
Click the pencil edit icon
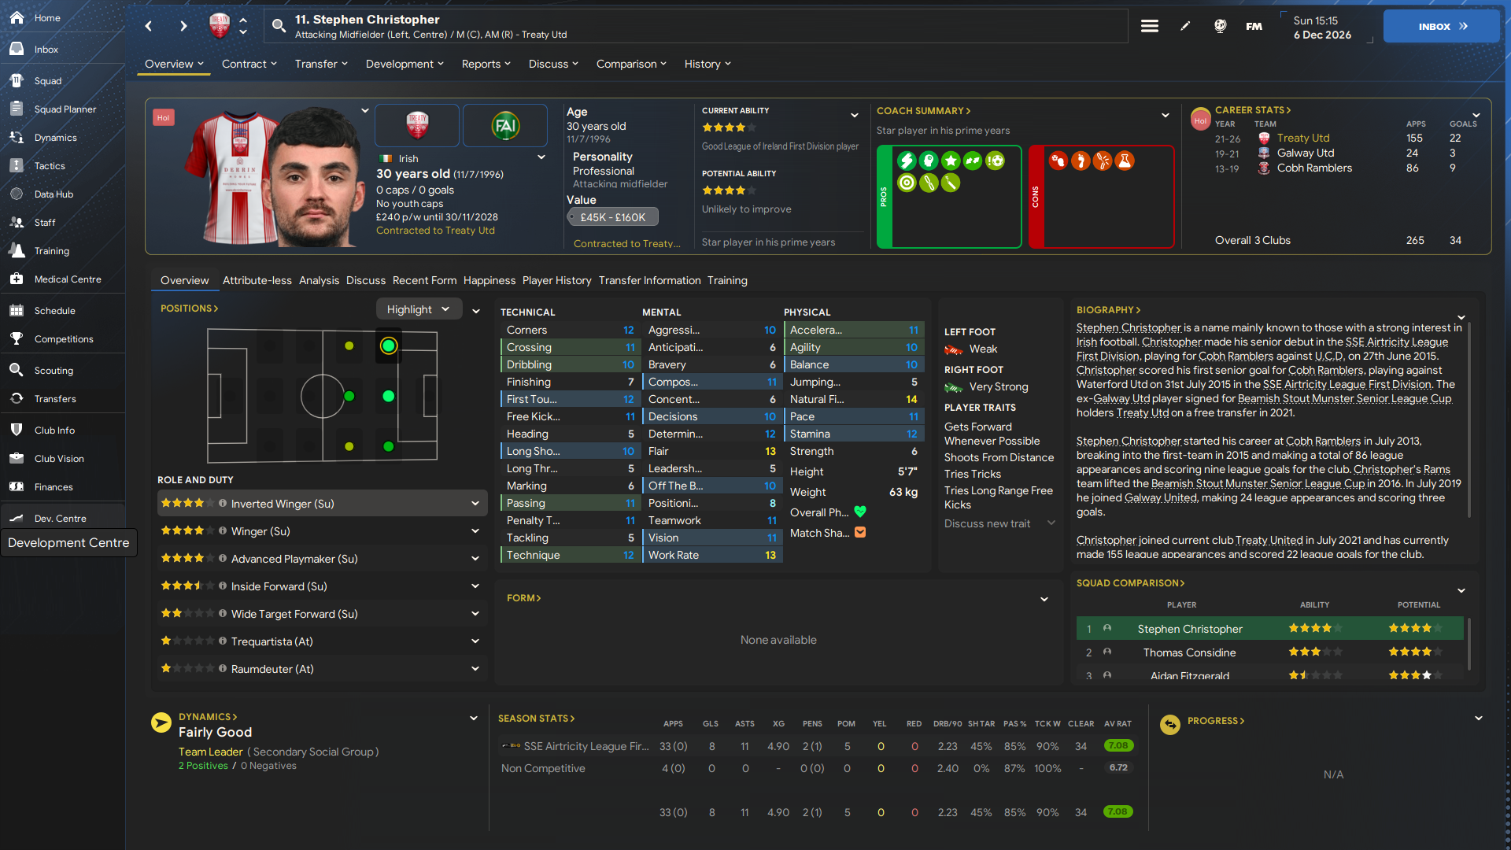coord(1185,26)
